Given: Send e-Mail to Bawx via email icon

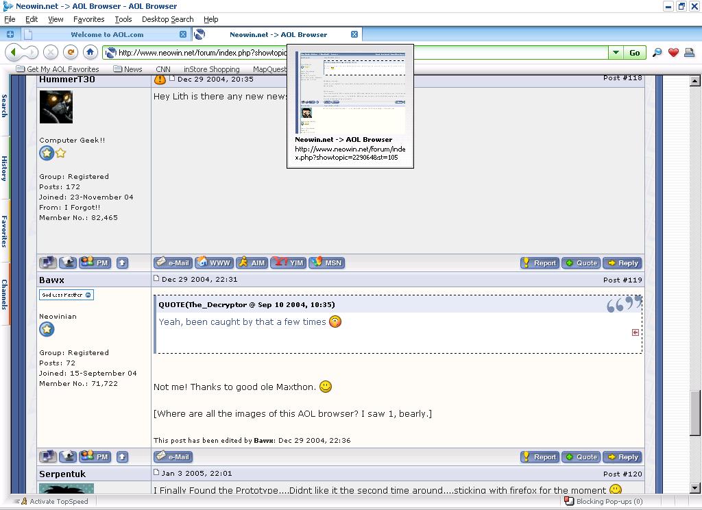Looking at the screenshot, I should point(171,457).
